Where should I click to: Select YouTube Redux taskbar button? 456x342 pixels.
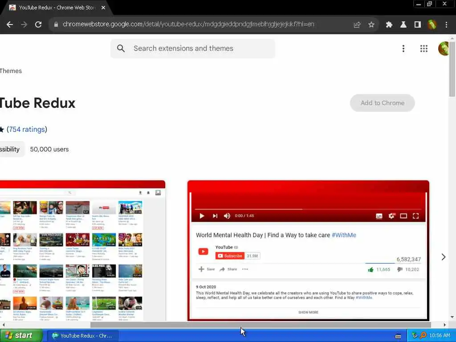click(83, 336)
